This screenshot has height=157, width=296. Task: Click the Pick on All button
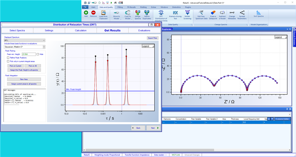(x=33, y=66)
